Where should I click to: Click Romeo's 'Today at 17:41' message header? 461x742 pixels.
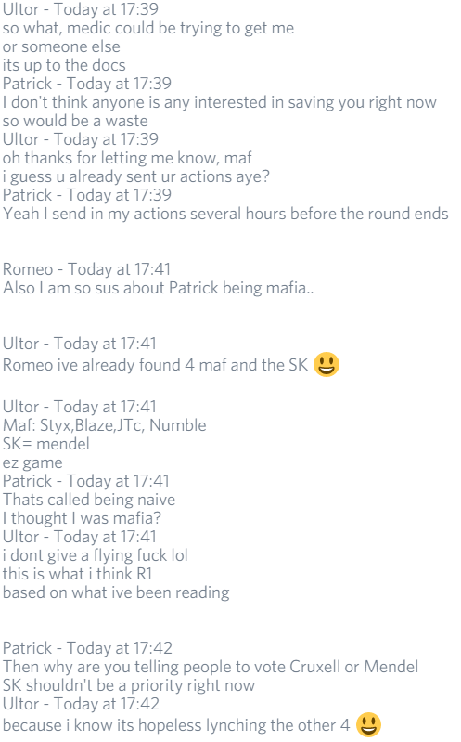(x=86, y=269)
